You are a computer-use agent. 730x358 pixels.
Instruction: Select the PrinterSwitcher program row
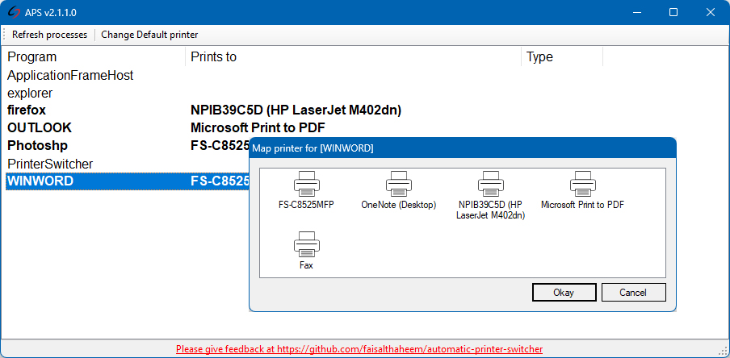tap(125, 164)
